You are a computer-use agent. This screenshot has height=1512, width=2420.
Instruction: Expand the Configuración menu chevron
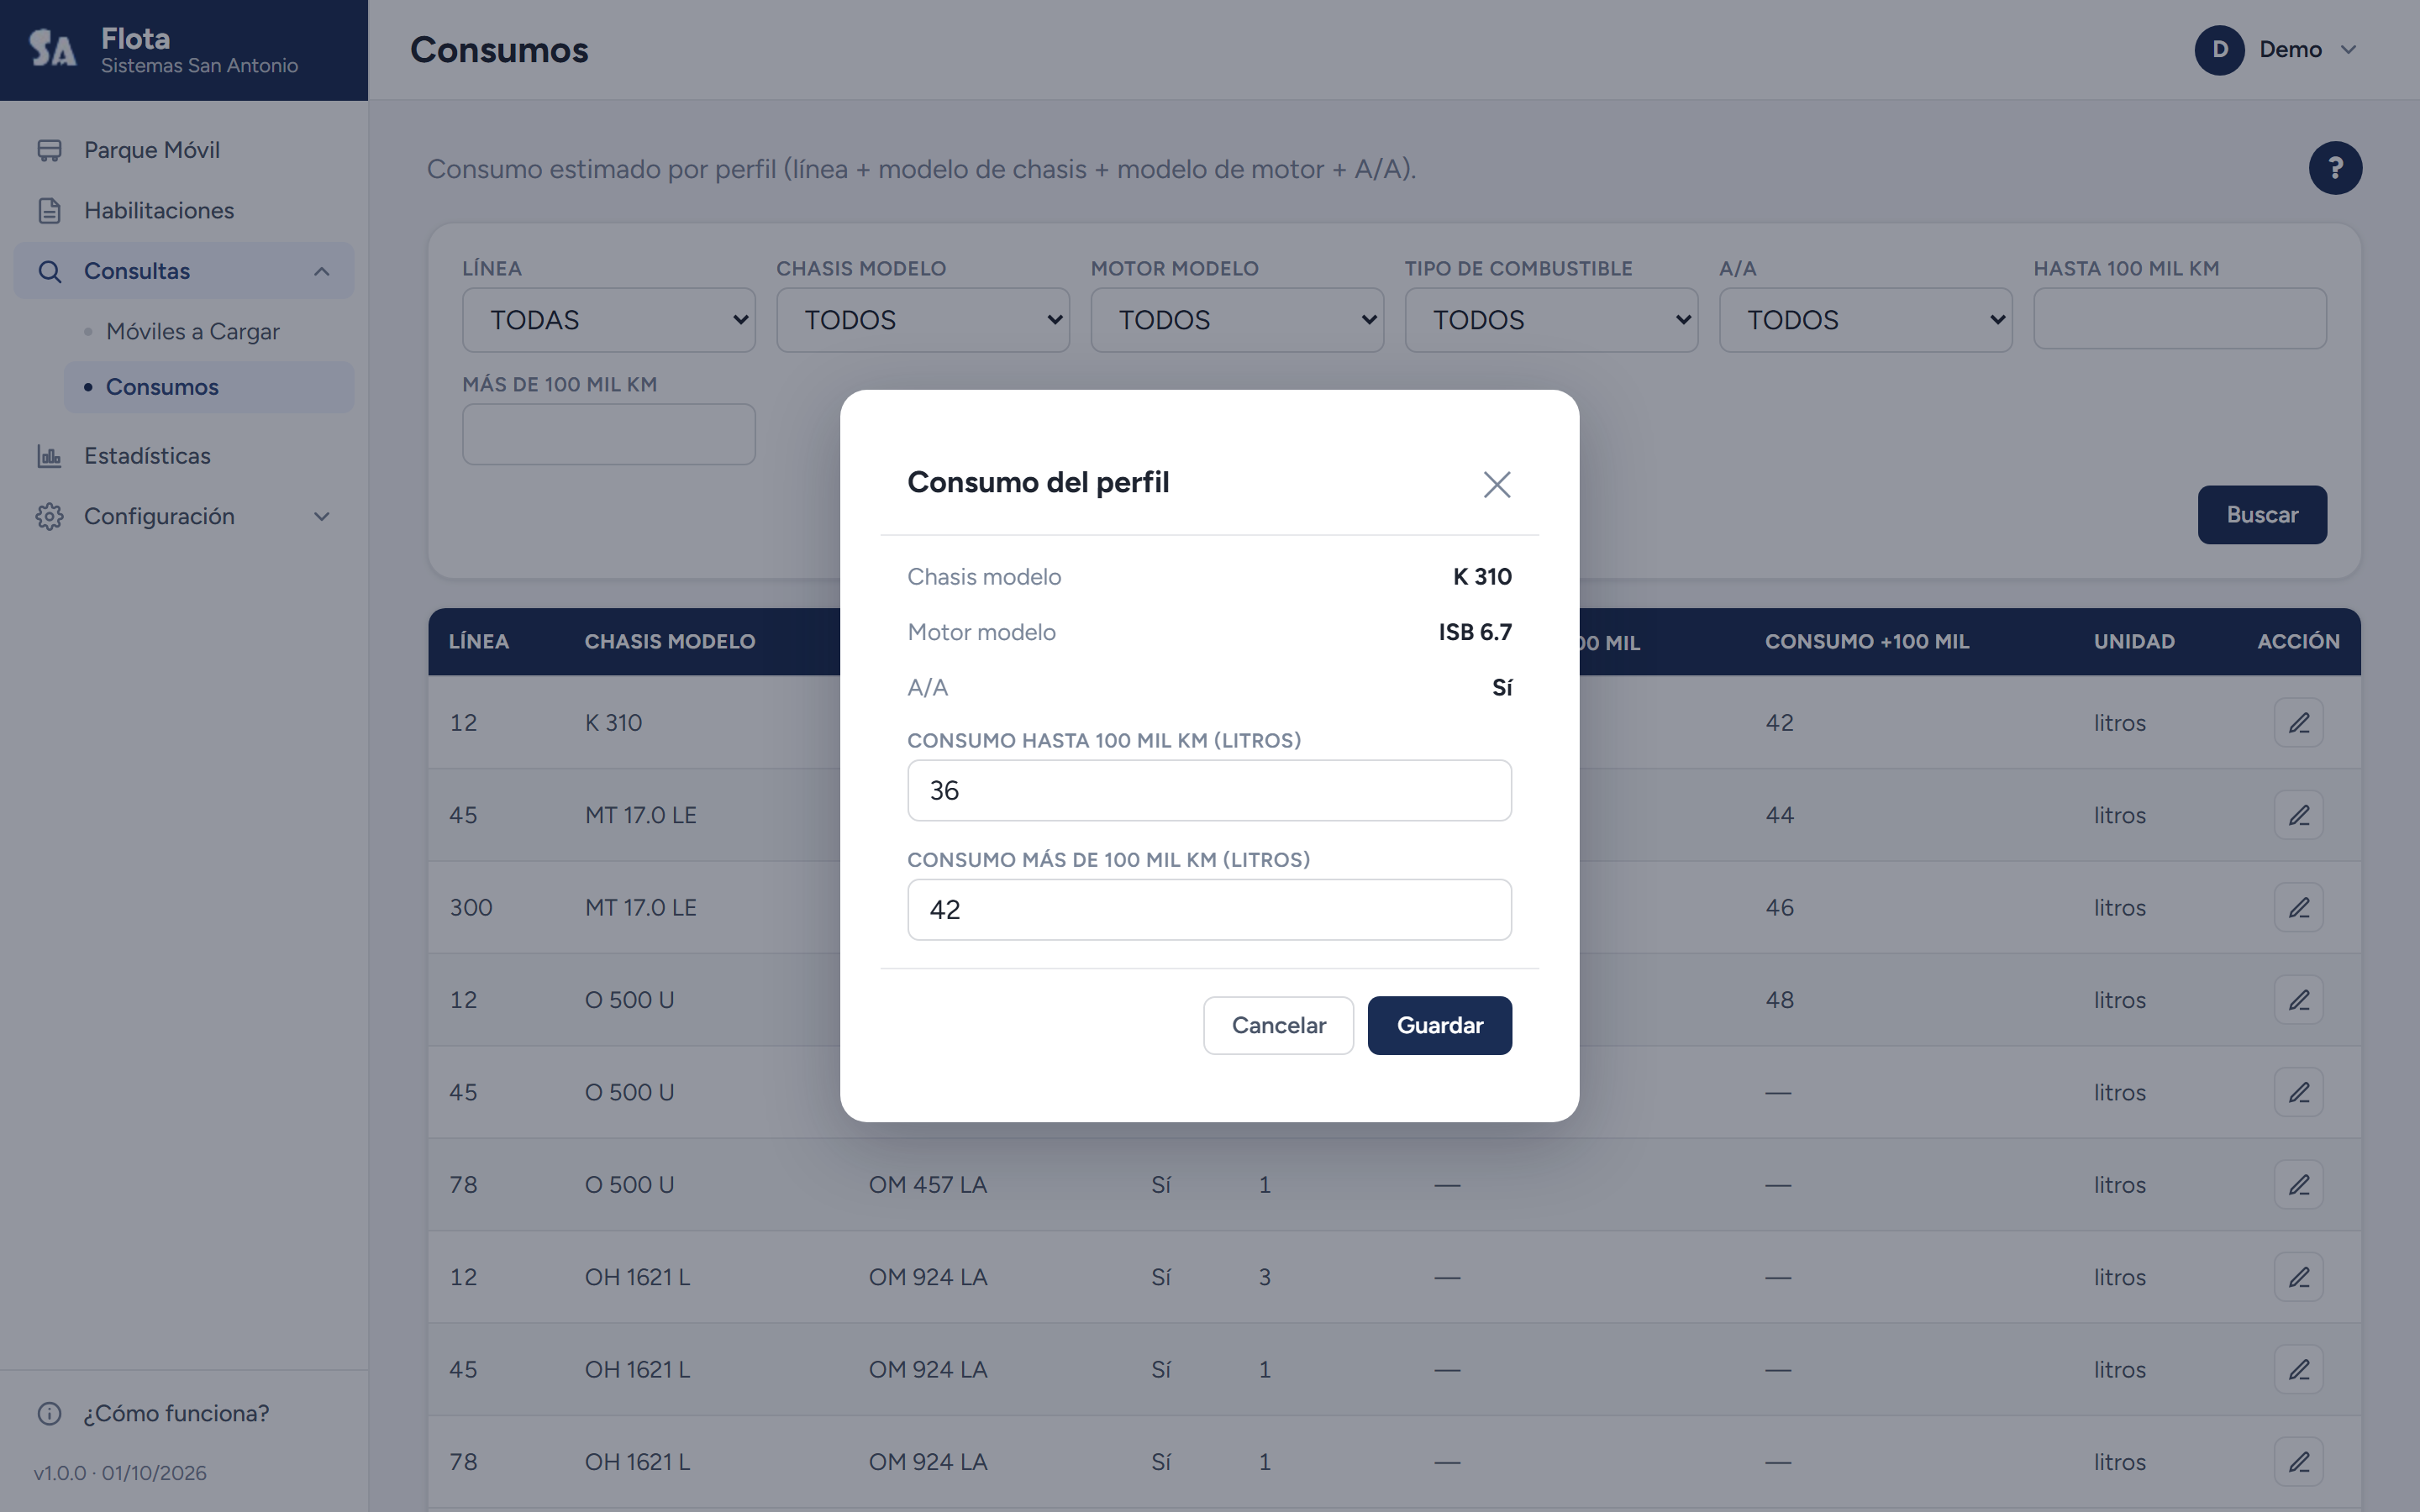click(x=322, y=517)
